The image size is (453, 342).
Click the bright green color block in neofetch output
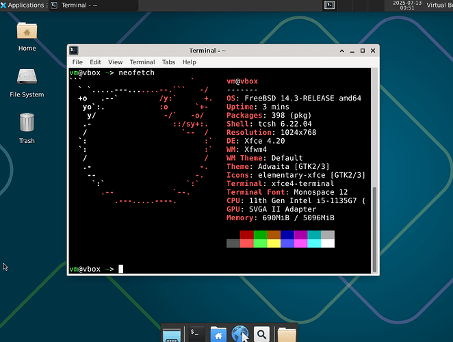pos(260,244)
